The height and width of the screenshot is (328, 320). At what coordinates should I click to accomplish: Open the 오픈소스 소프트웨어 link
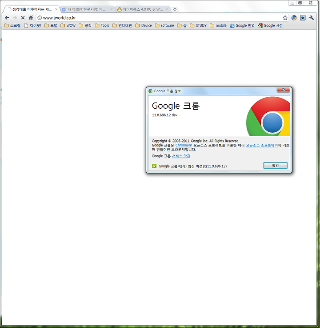[262, 145]
